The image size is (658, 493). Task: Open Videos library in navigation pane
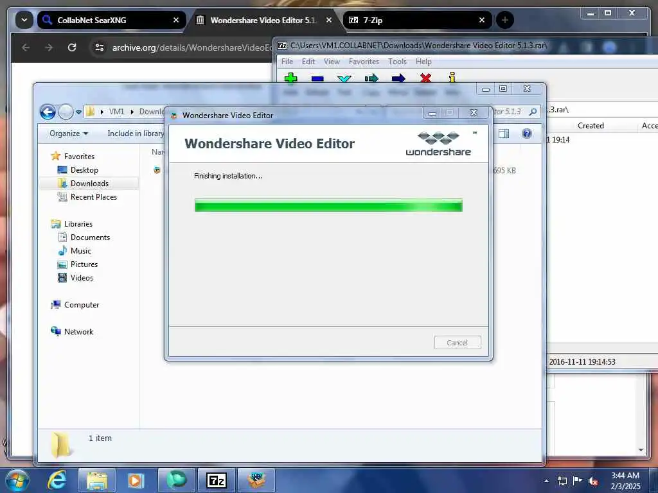(x=82, y=277)
